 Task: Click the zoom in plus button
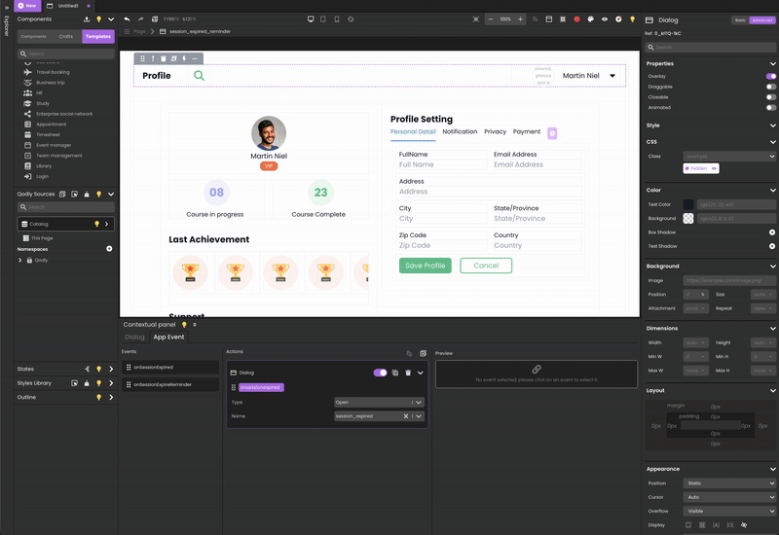521,18
